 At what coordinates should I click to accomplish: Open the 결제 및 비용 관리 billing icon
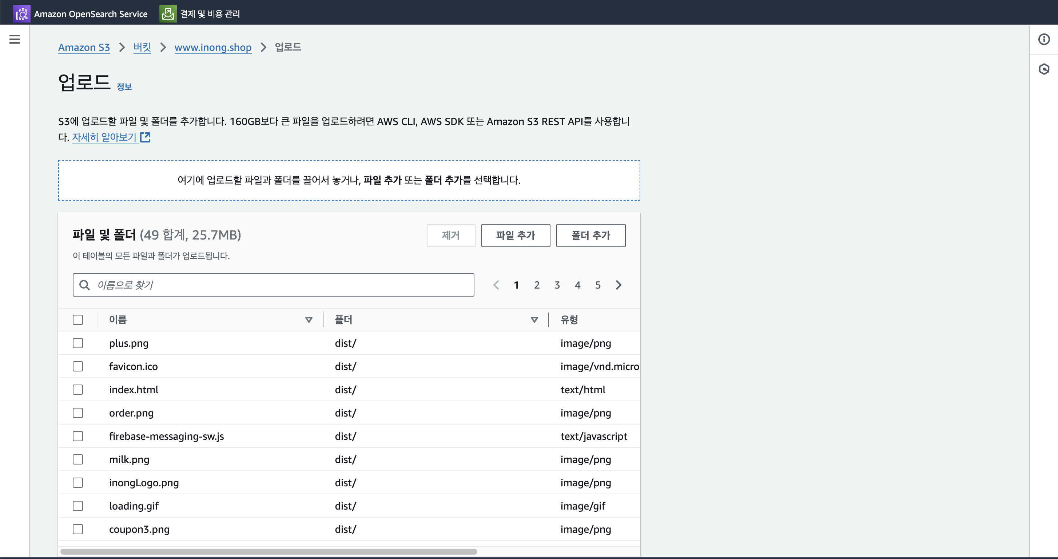[x=168, y=13]
